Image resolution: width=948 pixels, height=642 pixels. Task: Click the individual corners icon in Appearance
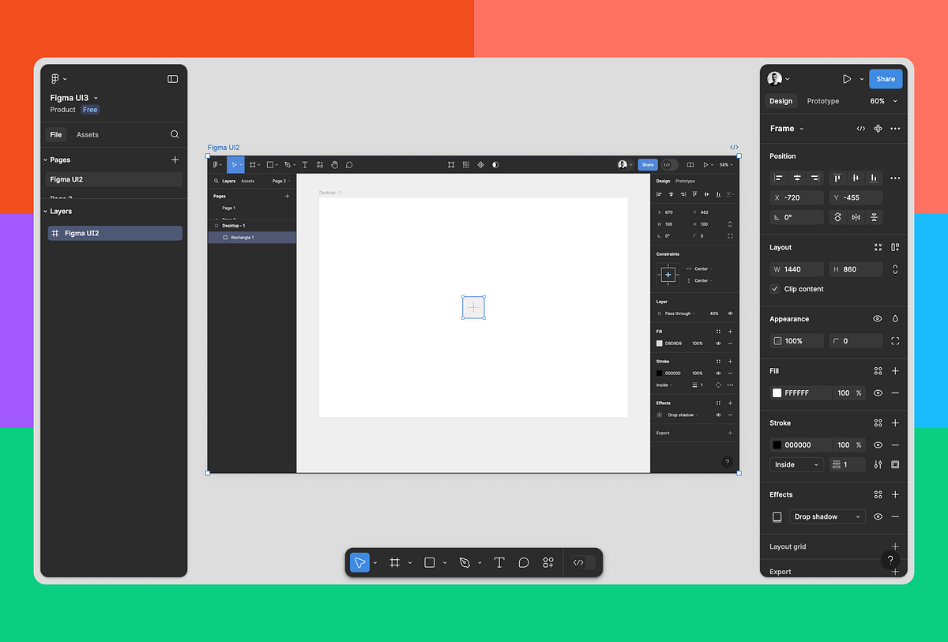(895, 341)
